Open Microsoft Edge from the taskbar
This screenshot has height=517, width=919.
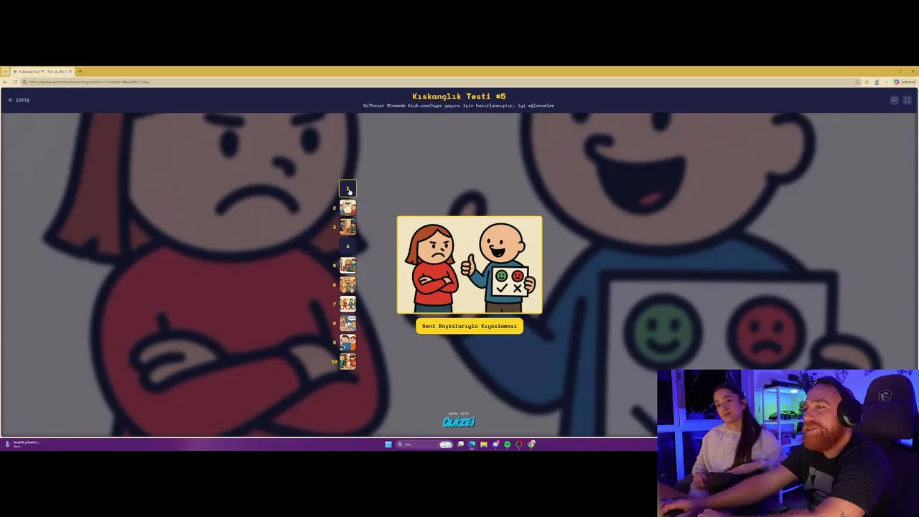[472, 444]
